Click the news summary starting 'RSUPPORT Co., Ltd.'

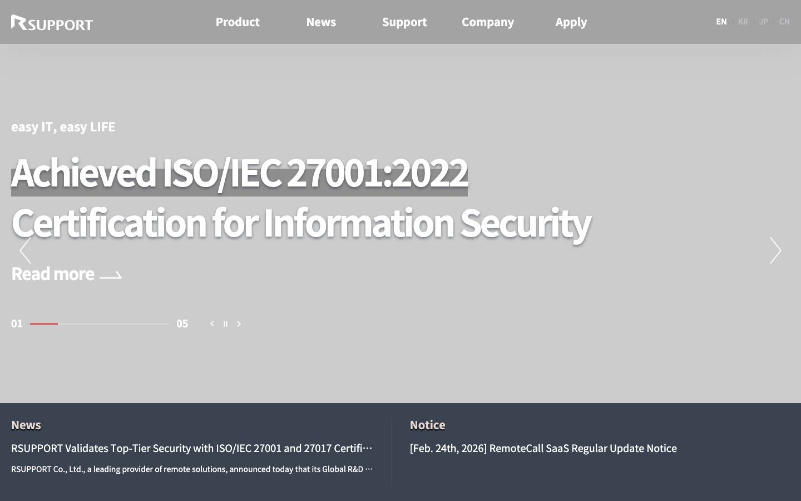coord(192,469)
